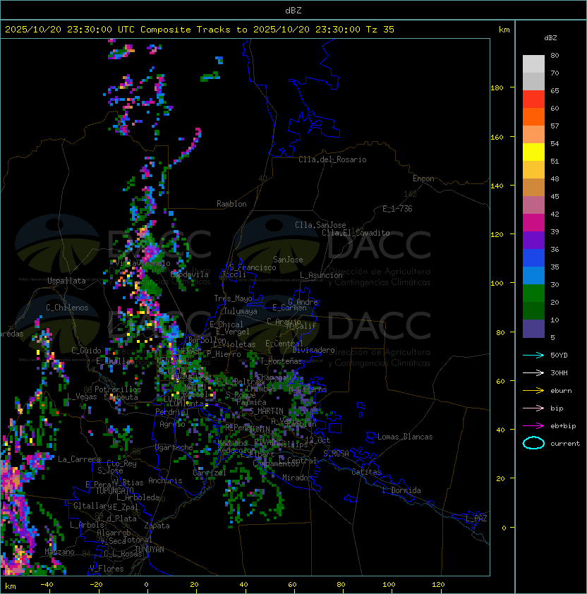587x594 pixels.
Task: Click the 'TUNUYAN' map label
Action: [150, 550]
